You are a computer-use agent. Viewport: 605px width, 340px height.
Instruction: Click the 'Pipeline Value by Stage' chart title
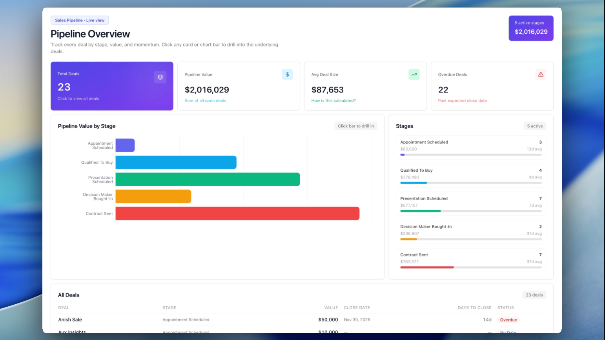(x=87, y=126)
